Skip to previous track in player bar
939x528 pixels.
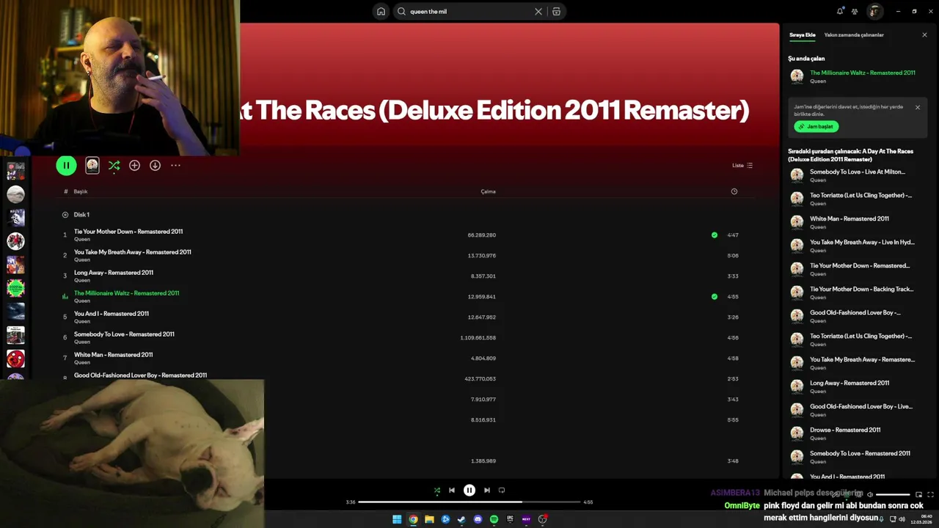click(x=452, y=491)
